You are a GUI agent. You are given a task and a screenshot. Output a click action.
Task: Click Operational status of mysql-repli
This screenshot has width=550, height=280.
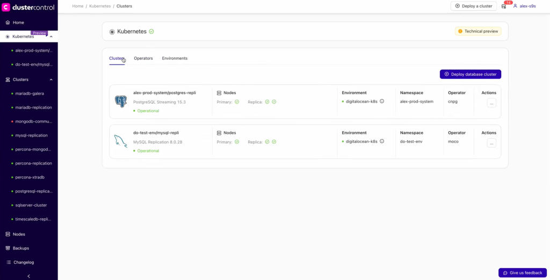coord(146,151)
